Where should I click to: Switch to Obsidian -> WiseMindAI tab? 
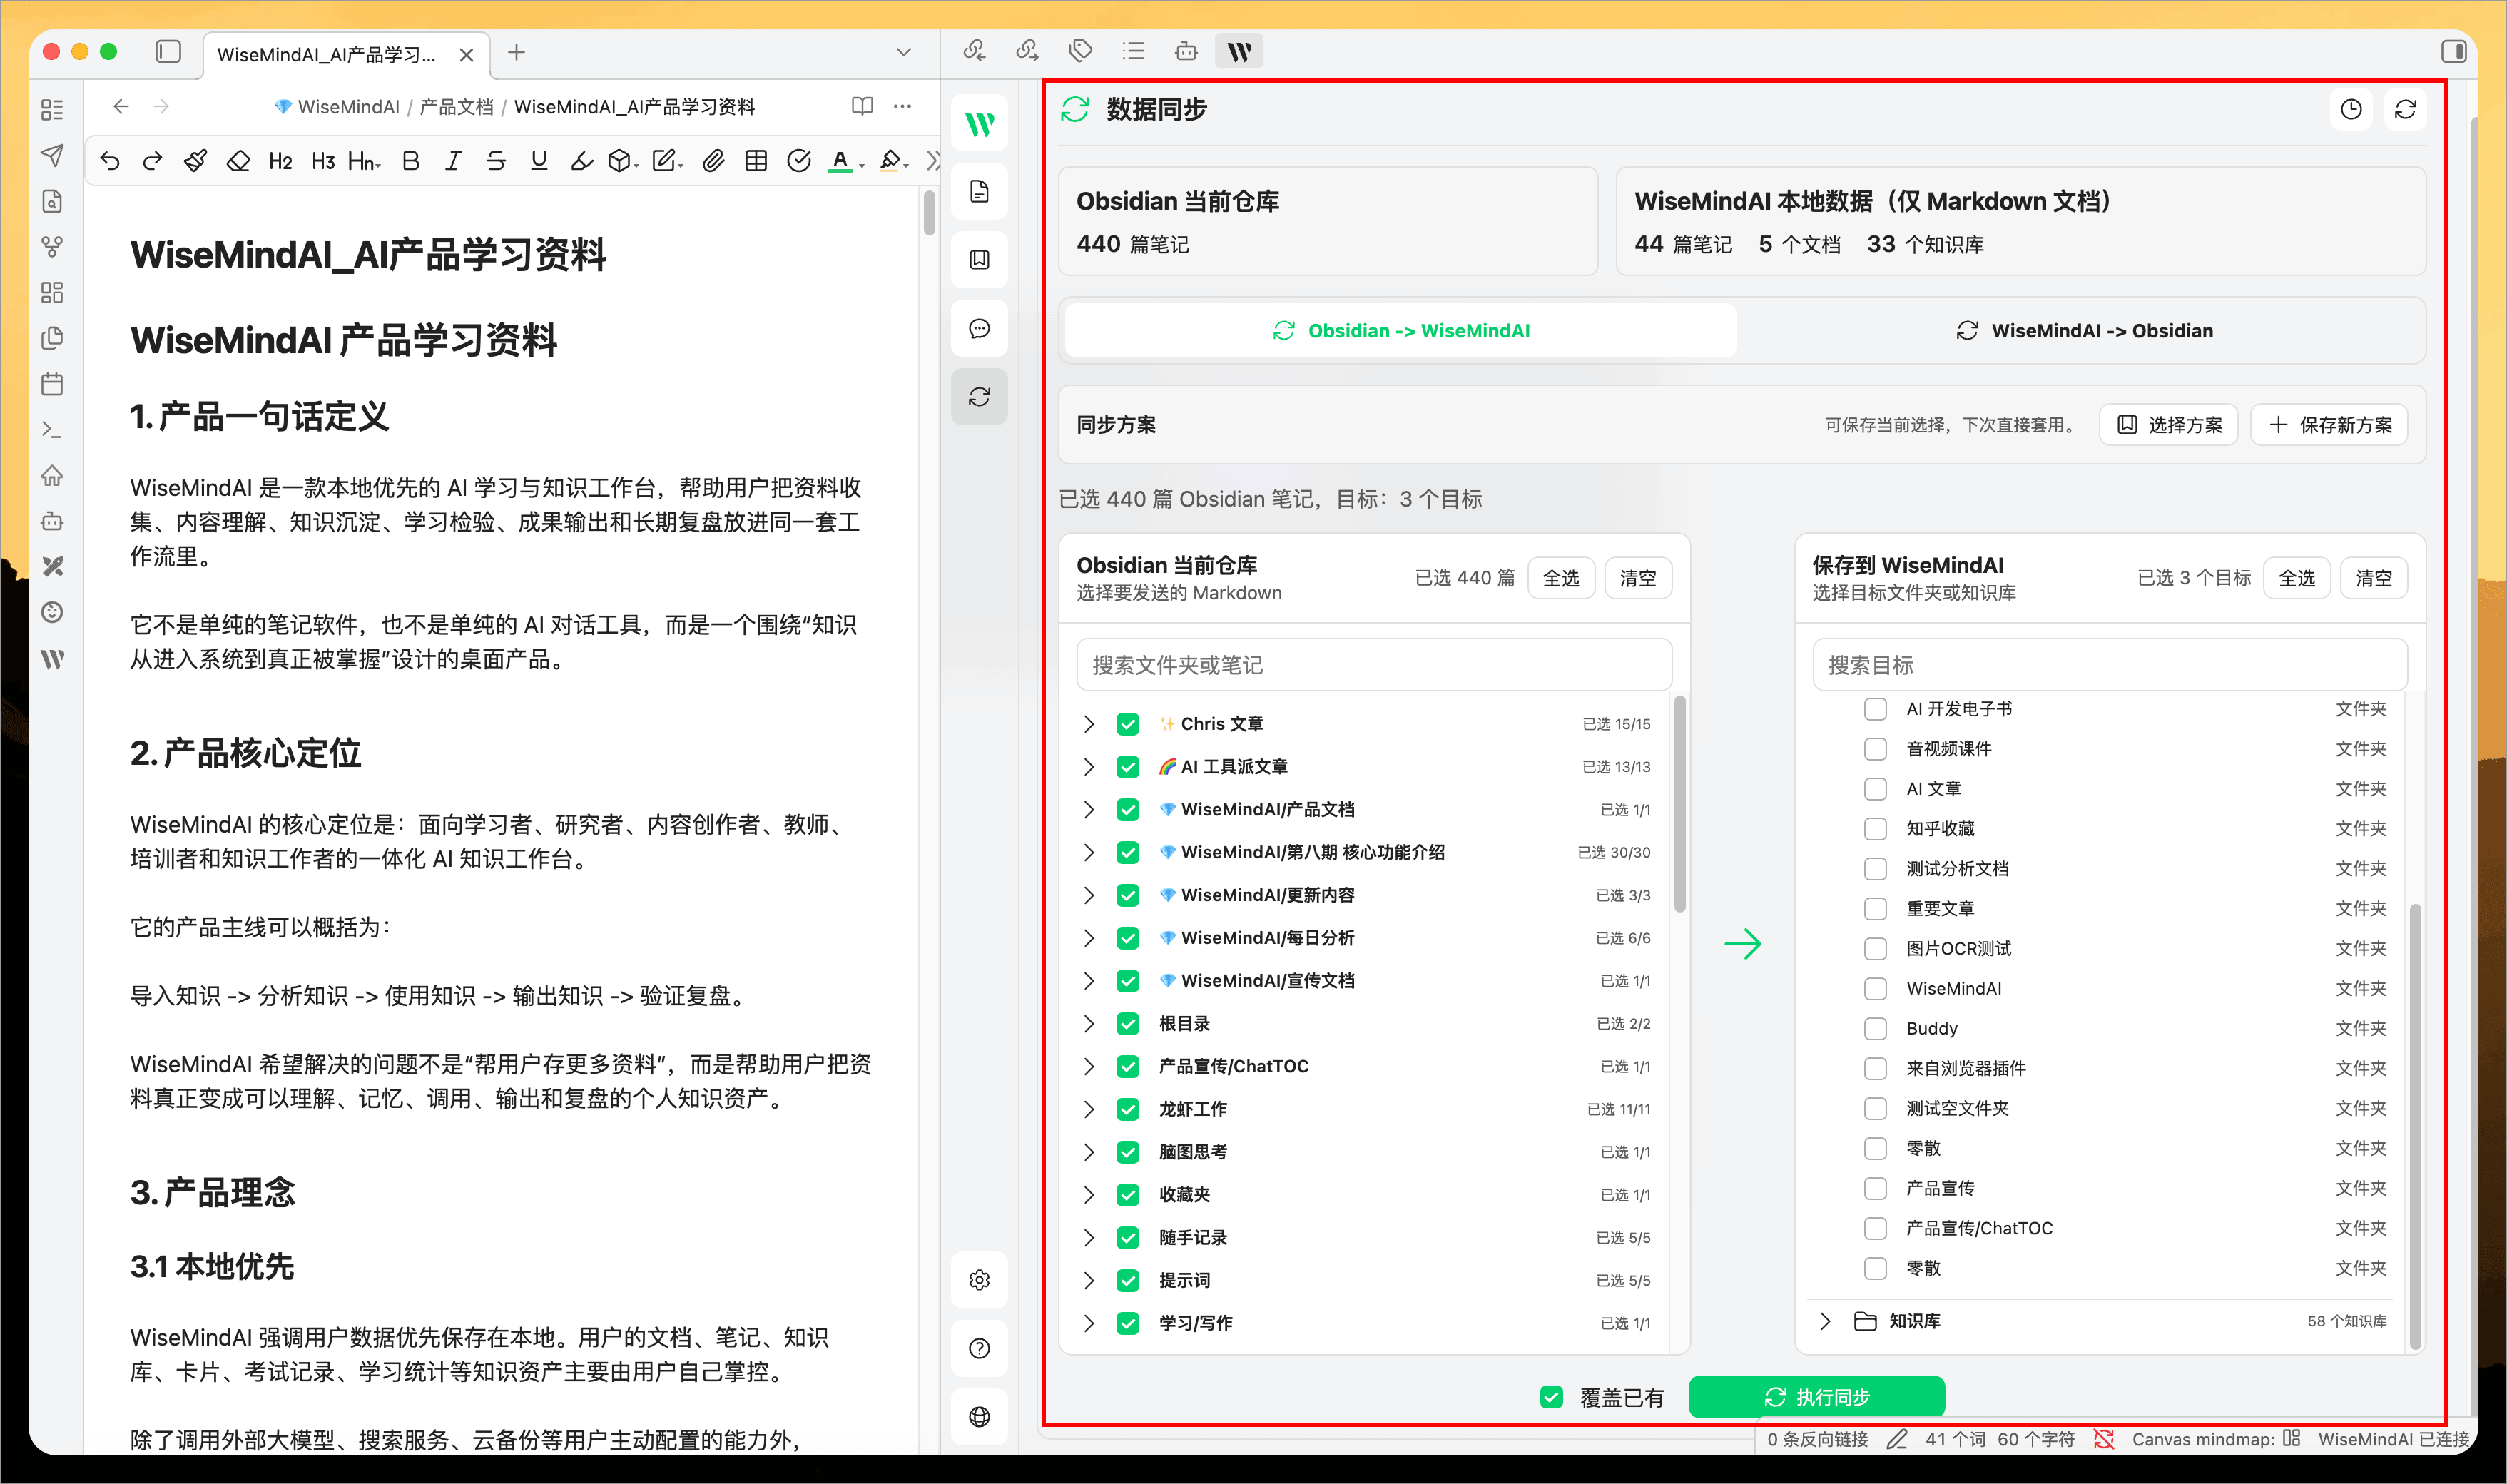click(1401, 331)
